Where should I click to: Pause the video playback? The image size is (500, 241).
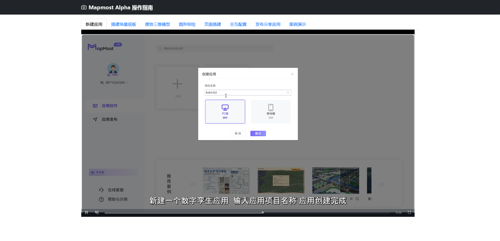coord(86,212)
